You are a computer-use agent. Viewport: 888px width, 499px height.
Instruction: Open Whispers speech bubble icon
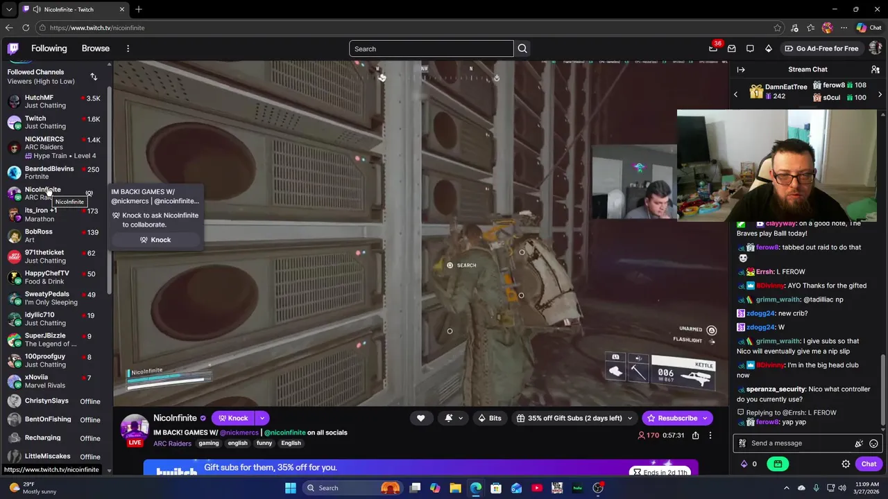pyautogui.click(x=750, y=49)
